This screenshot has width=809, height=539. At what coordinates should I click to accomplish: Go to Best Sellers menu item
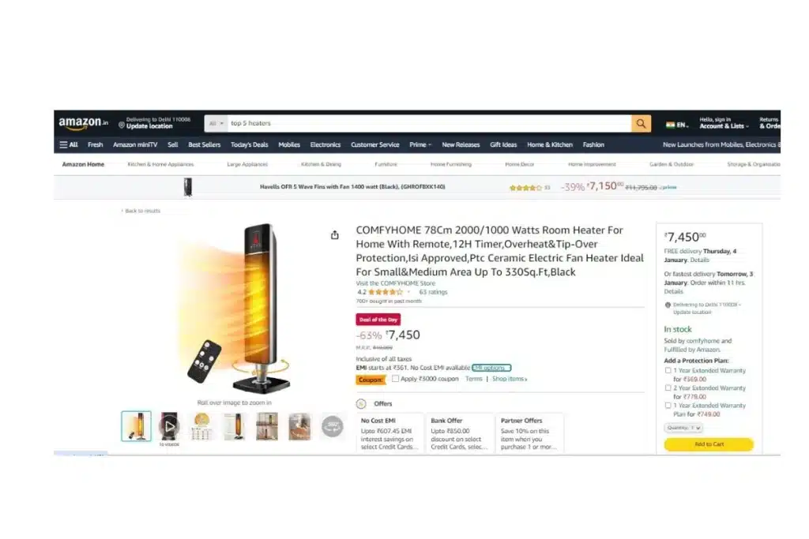205,144
